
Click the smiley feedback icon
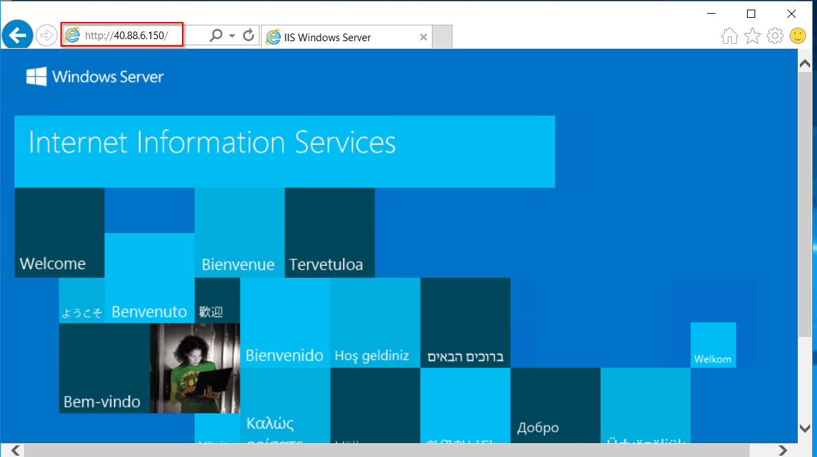click(798, 35)
